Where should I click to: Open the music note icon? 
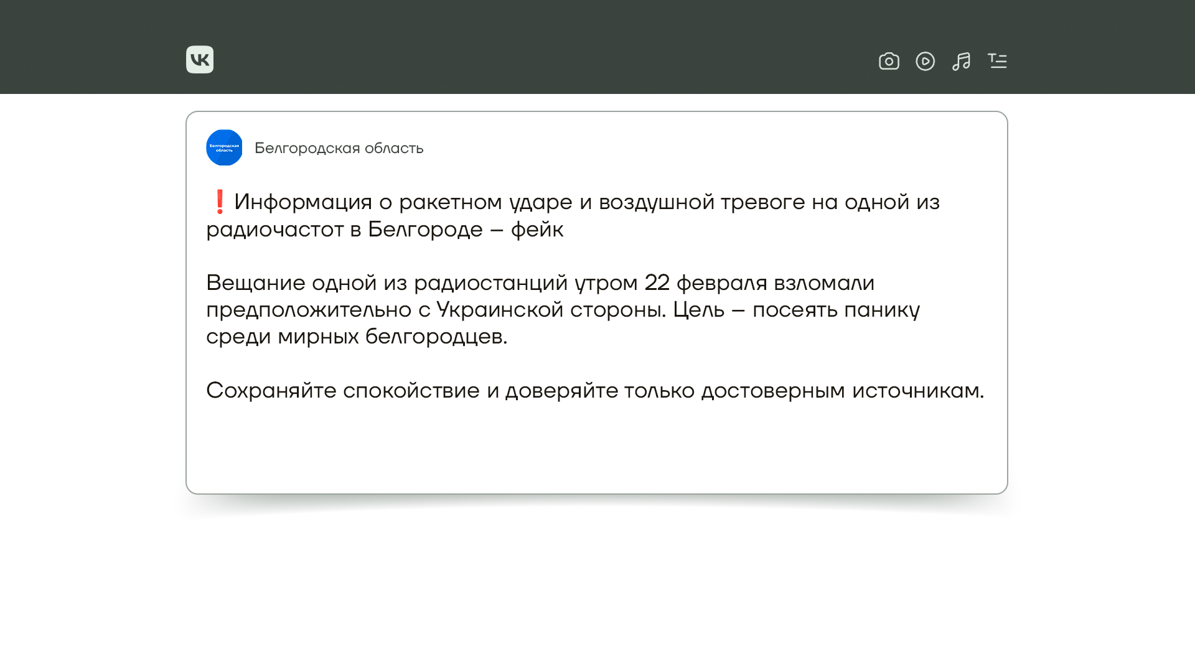961,61
